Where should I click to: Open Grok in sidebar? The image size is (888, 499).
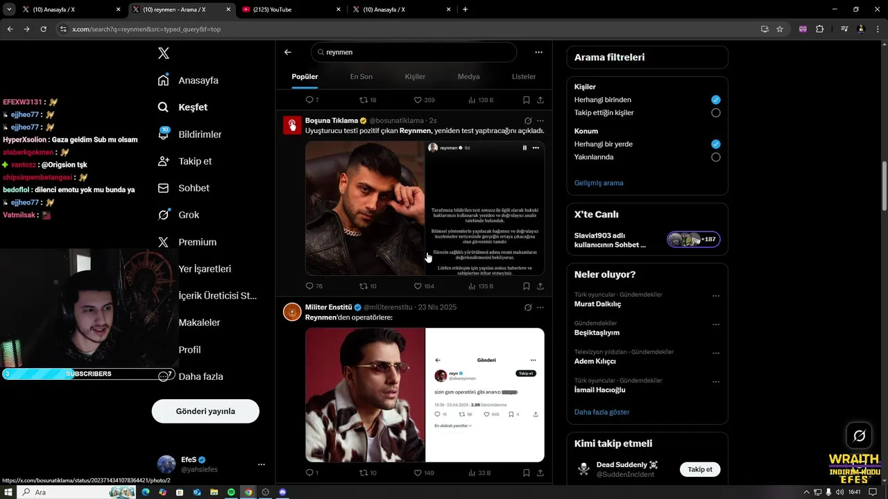tap(178, 215)
